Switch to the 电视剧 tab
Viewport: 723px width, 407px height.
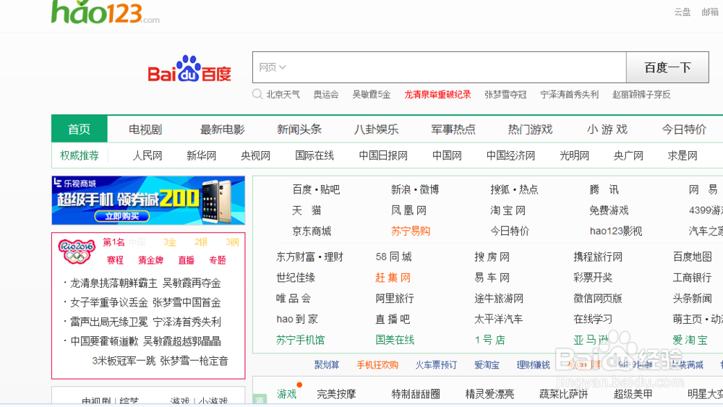click(145, 129)
